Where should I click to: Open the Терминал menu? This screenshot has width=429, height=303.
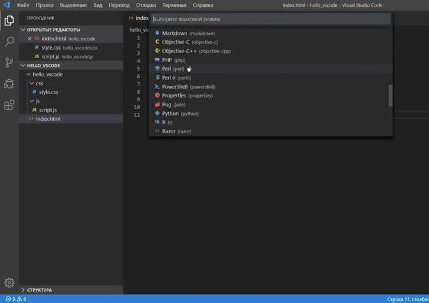(x=174, y=5)
